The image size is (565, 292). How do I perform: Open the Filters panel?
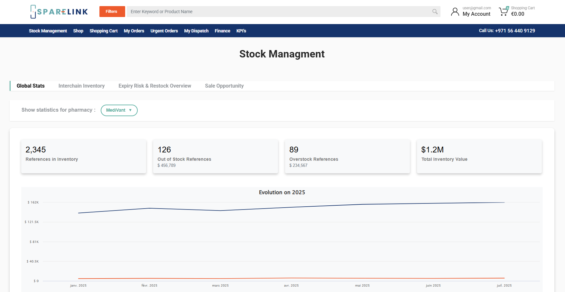(112, 12)
